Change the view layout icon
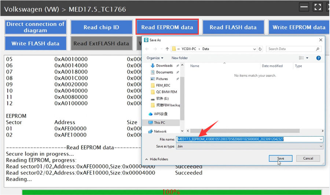 click(301, 58)
